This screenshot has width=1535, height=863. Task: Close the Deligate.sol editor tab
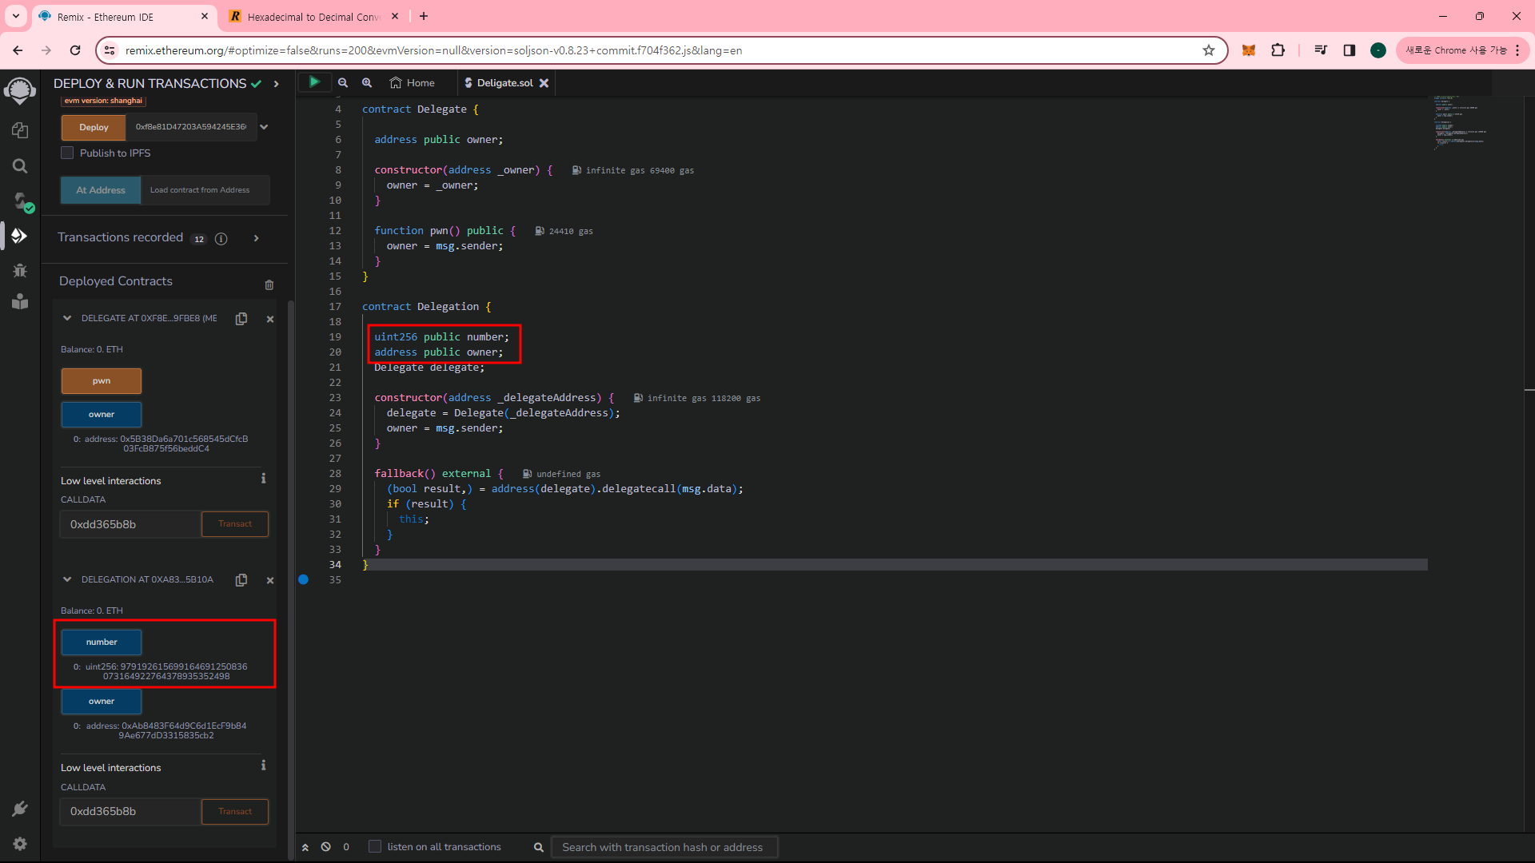point(544,83)
